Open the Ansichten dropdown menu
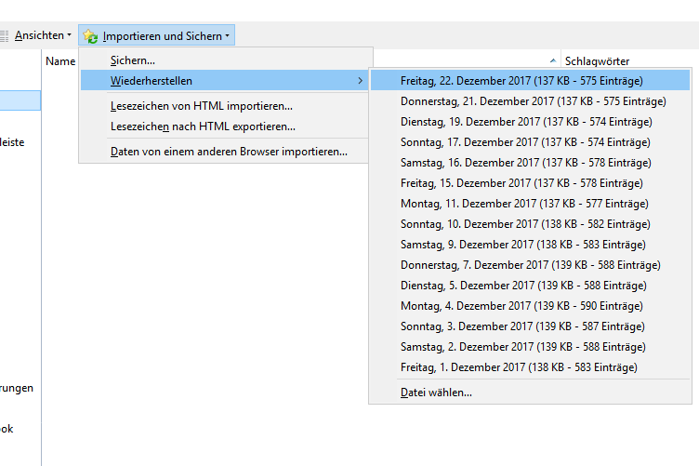This screenshot has height=466, width=699. pyautogui.click(x=43, y=35)
